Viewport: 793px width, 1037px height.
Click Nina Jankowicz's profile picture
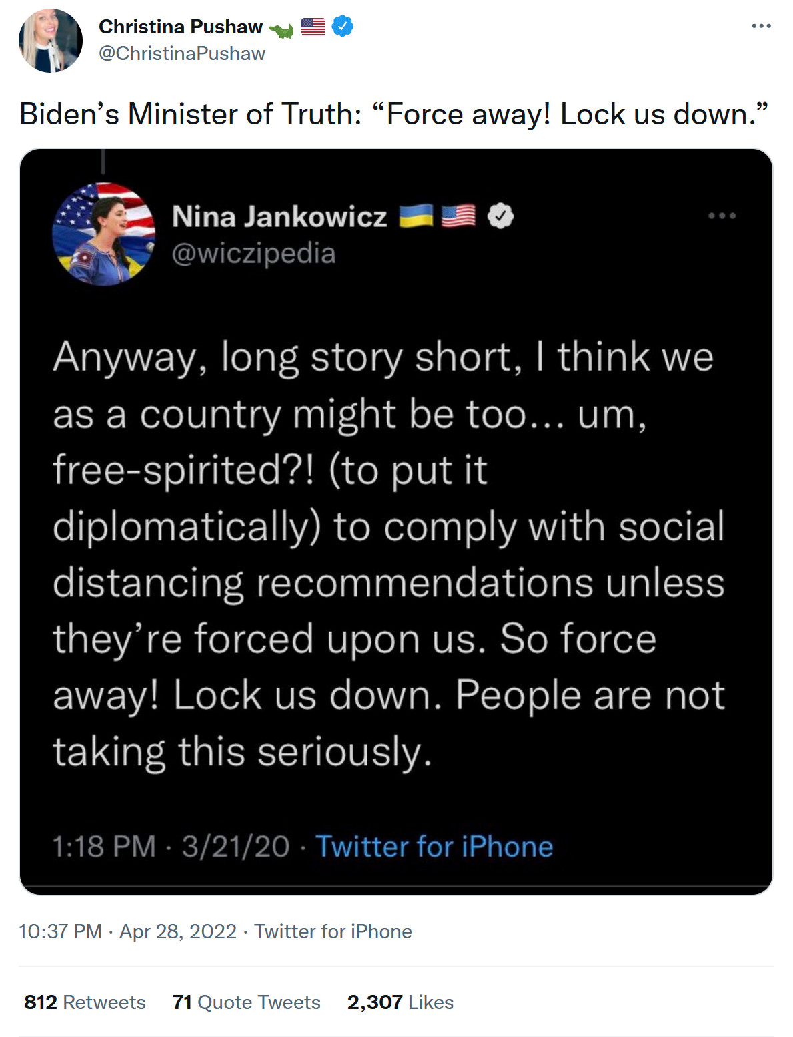point(104,234)
